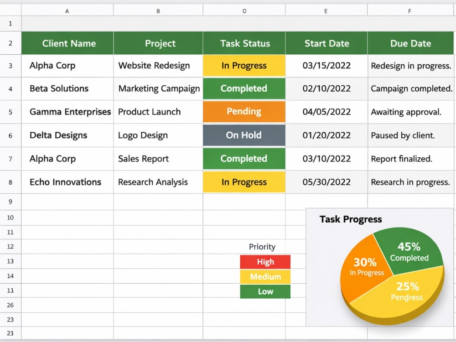Image resolution: width=456 pixels, height=342 pixels.
Task: Select row 12 header
Action: click(10, 247)
